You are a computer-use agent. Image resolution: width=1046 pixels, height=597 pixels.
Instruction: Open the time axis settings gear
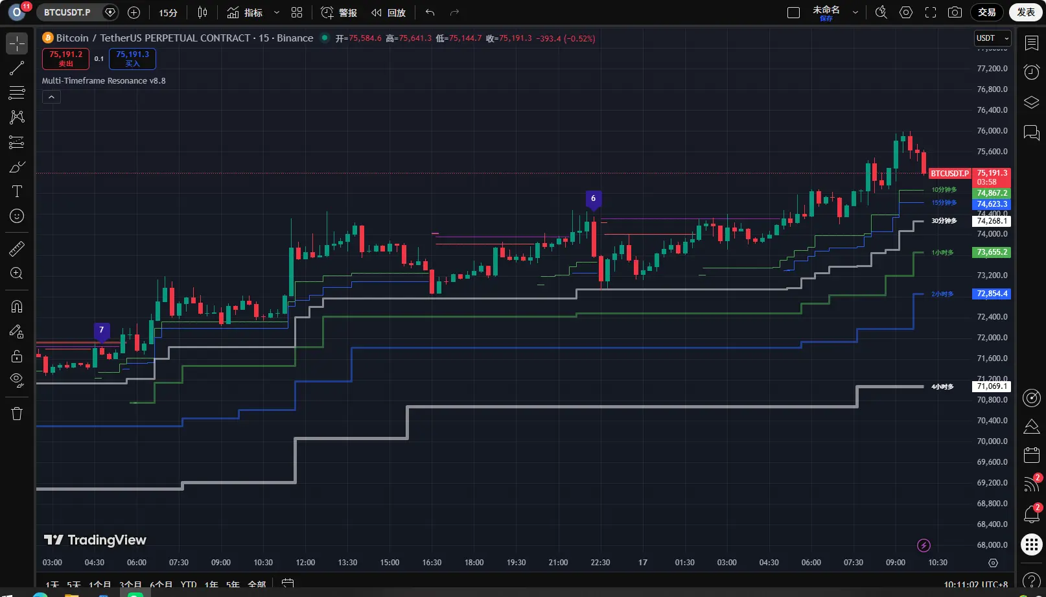(x=993, y=563)
